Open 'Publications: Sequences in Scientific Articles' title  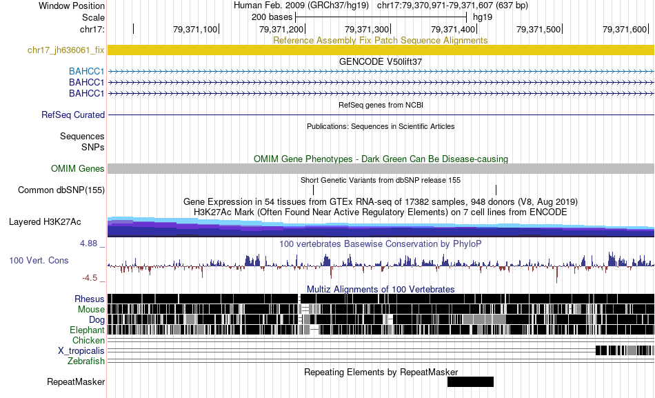click(x=381, y=126)
